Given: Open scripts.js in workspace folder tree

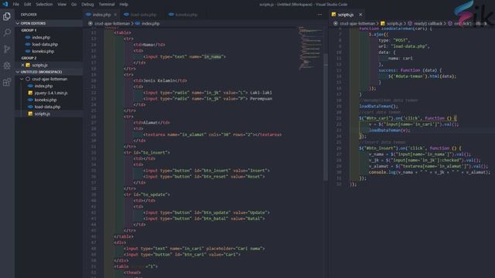Looking at the screenshot, I should point(43,114).
